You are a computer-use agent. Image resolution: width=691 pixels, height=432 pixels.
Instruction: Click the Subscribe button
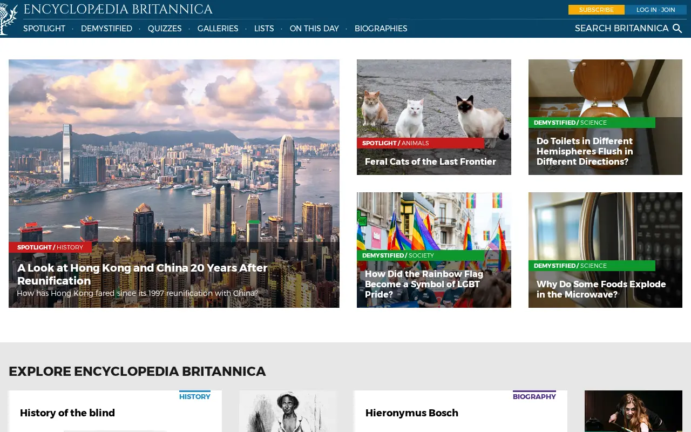pos(597,10)
